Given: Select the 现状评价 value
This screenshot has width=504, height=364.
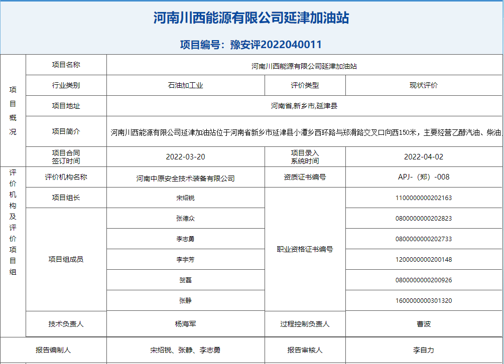Looking at the screenshot, I should click(423, 85).
